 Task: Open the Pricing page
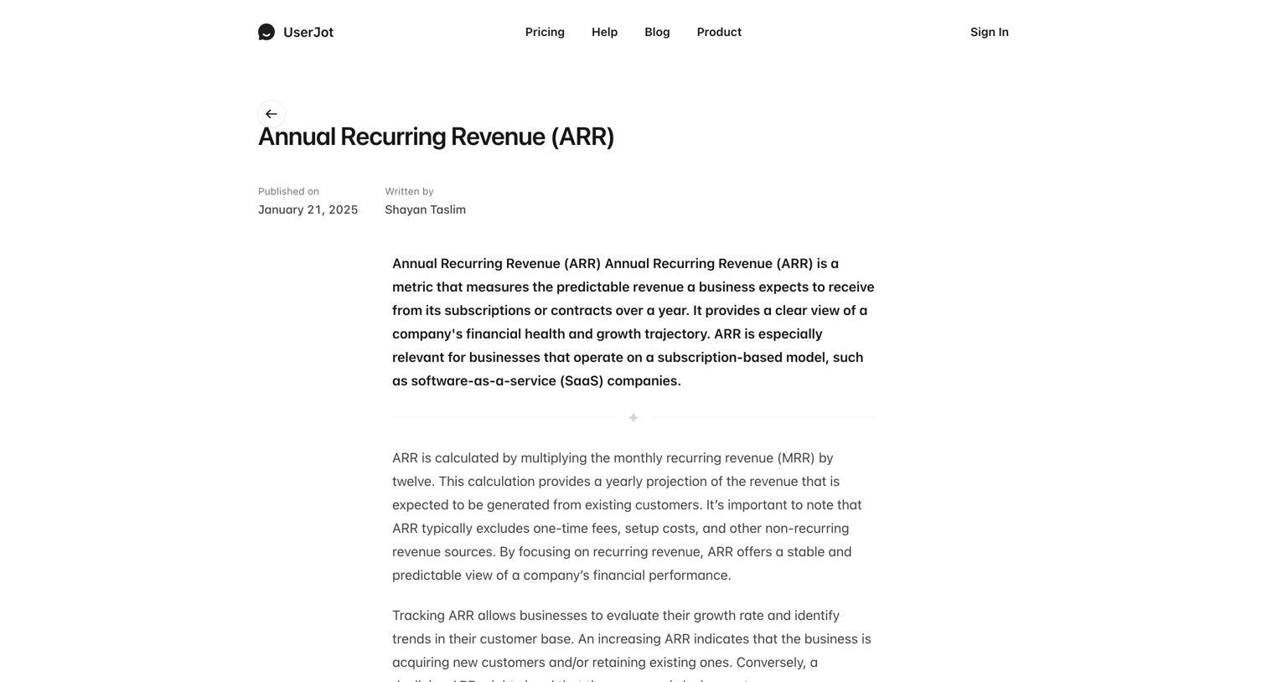[x=545, y=32]
